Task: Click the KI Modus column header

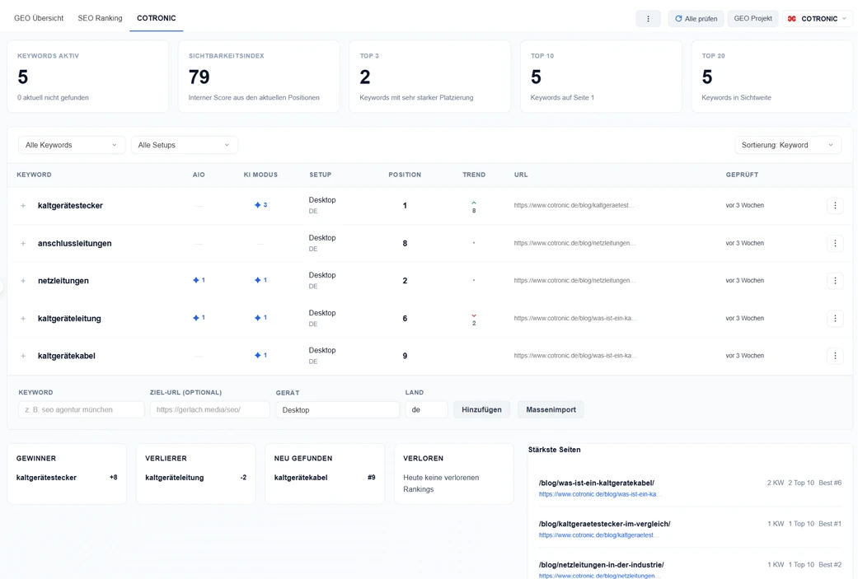Action: point(260,175)
